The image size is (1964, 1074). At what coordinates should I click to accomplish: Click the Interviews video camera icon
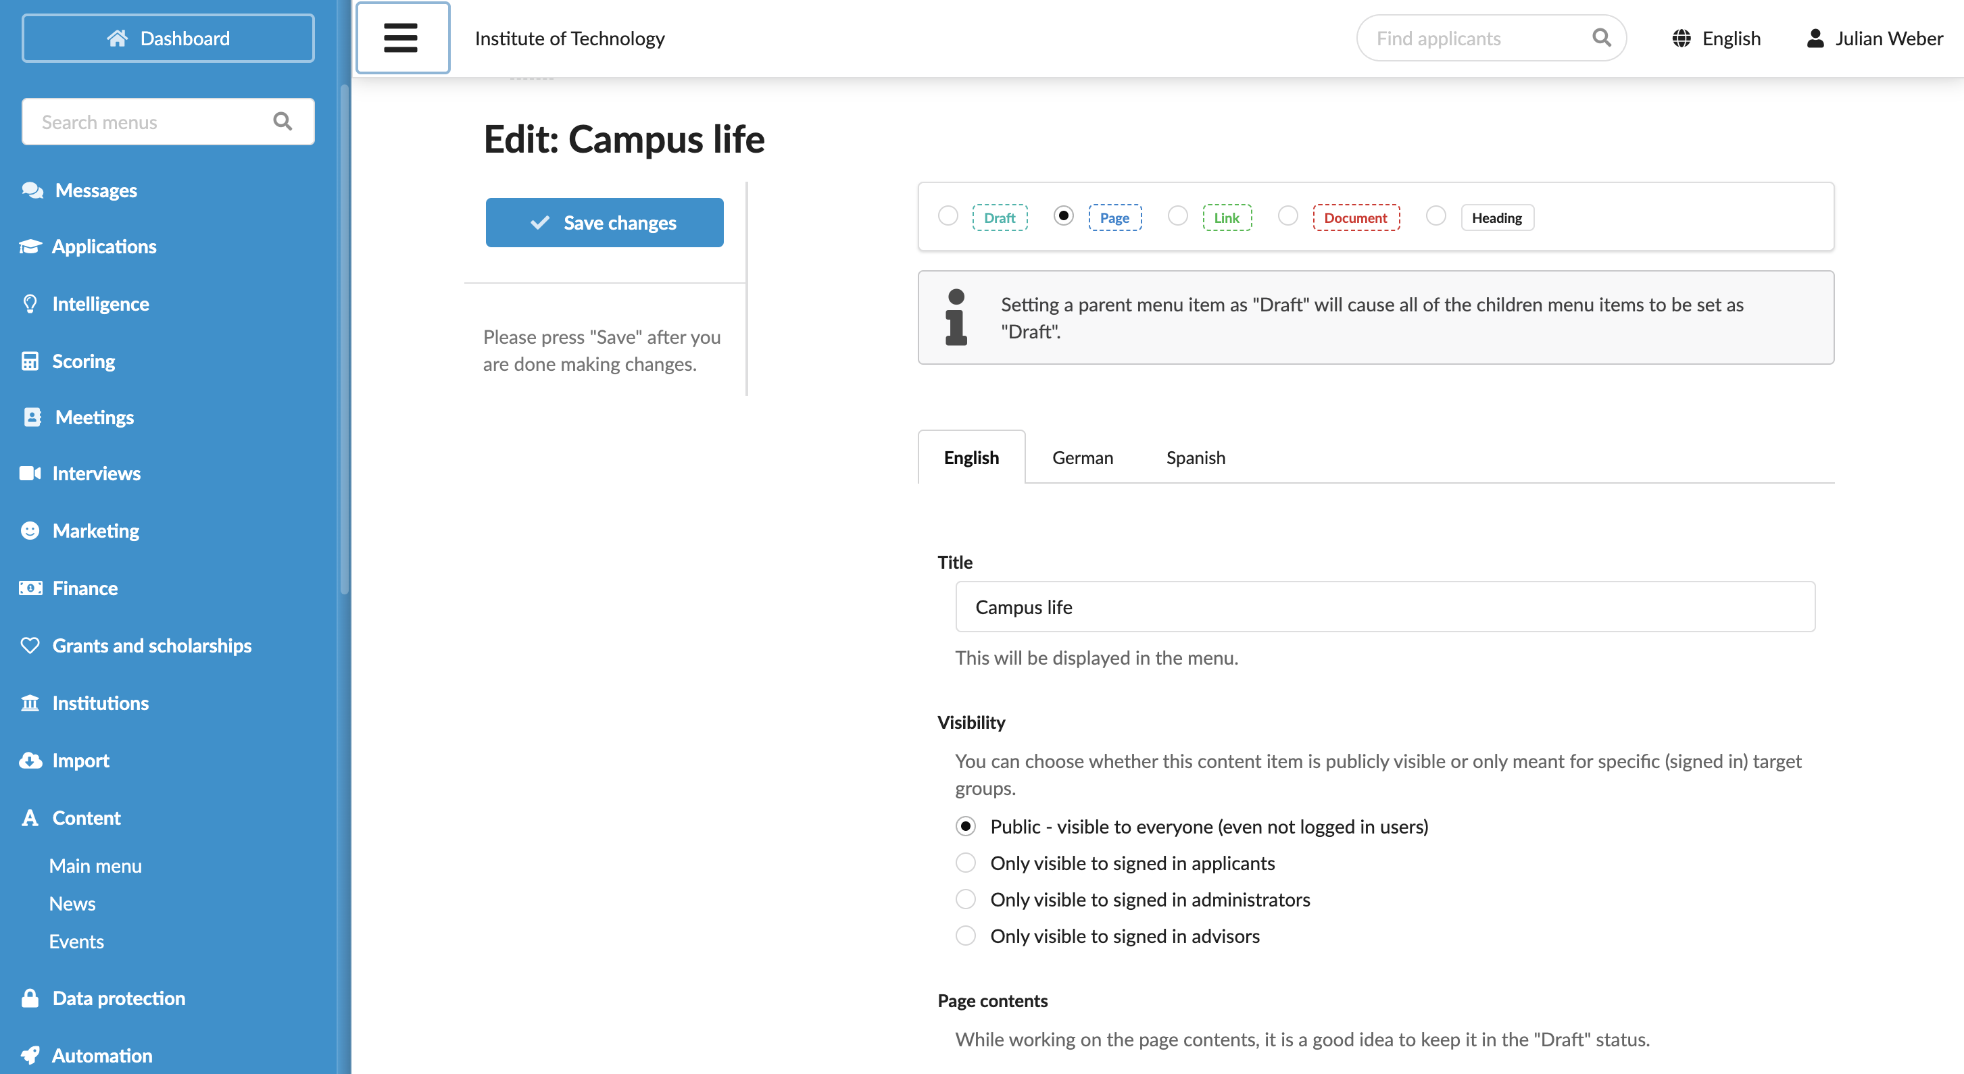(x=30, y=474)
